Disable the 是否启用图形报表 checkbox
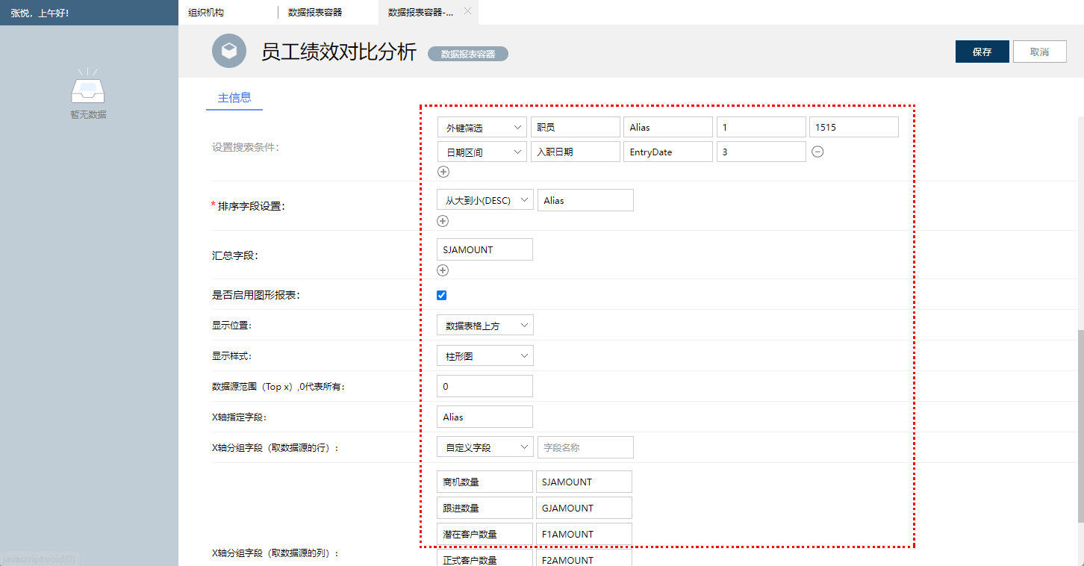 pos(441,295)
